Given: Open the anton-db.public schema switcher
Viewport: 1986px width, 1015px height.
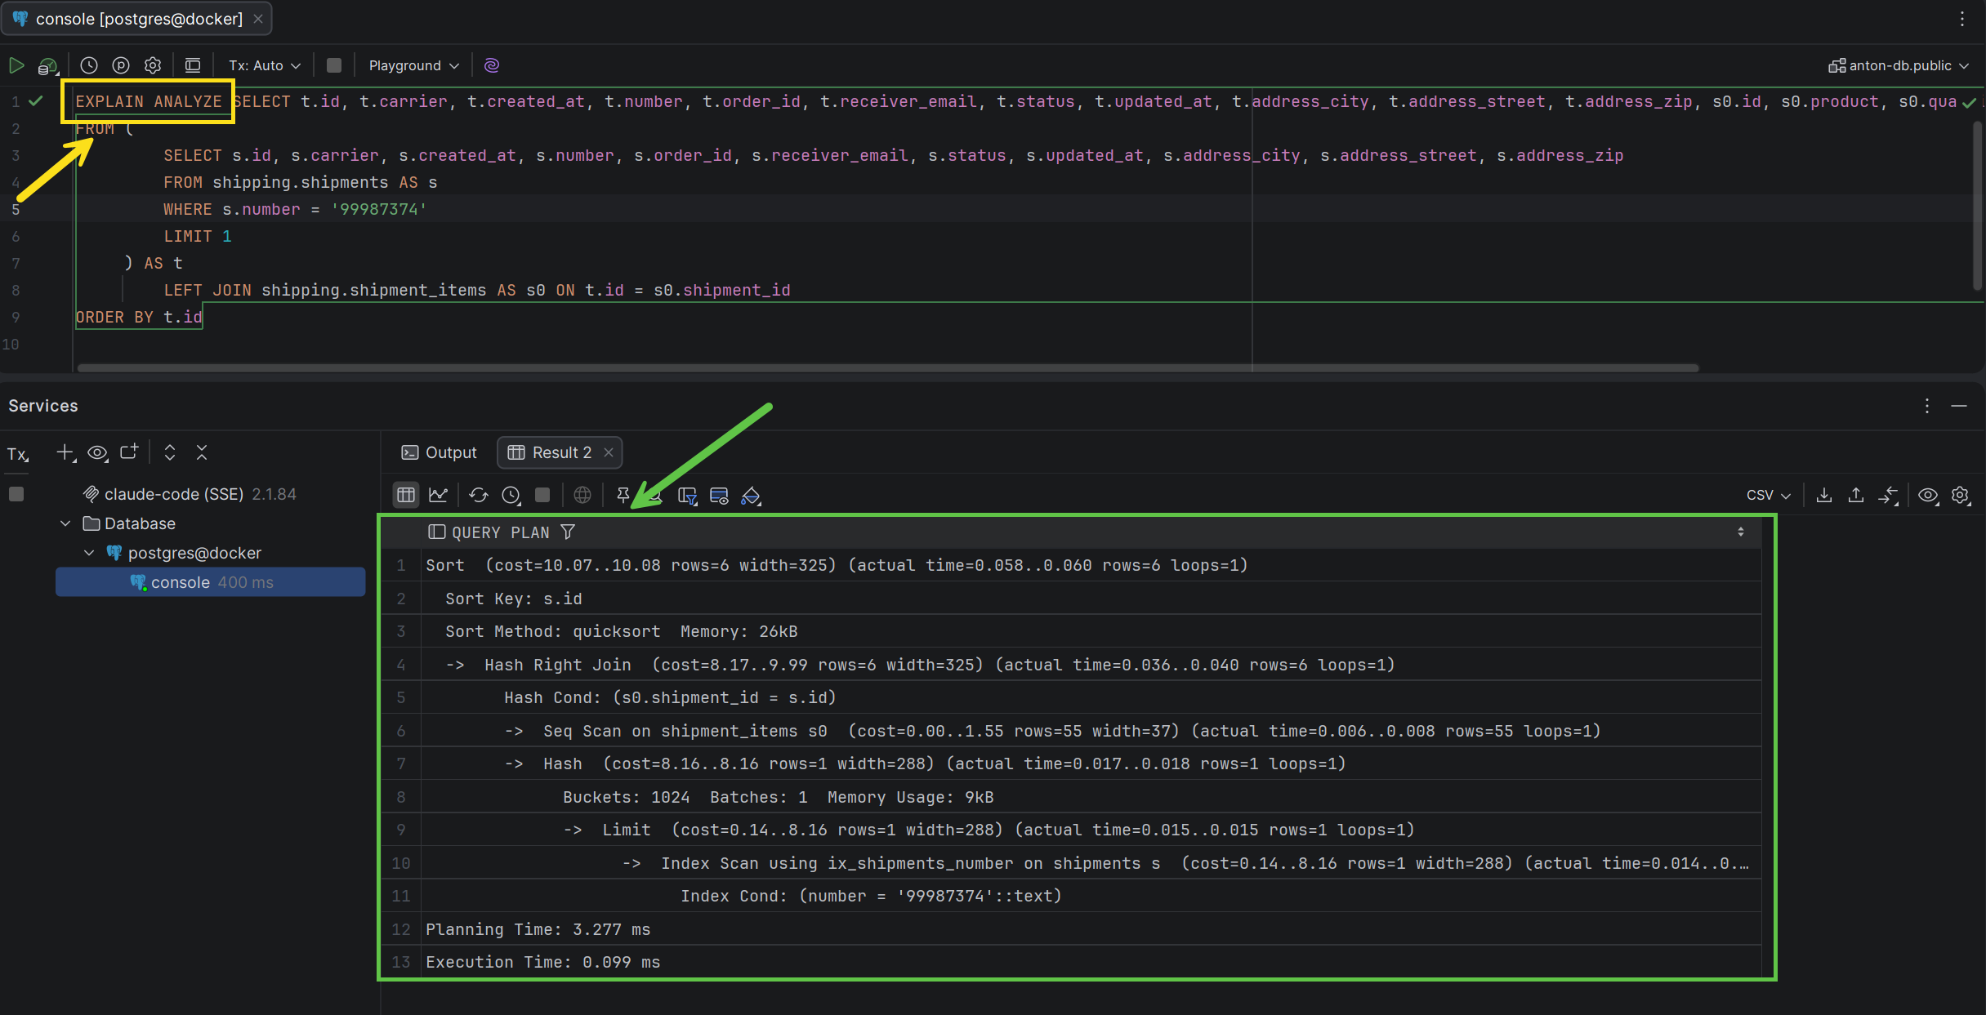Looking at the screenshot, I should coord(1898,65).
